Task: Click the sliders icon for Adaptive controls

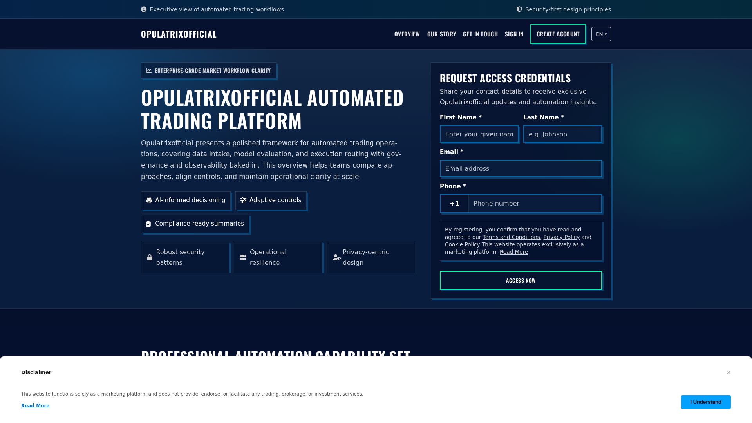Action: (244, 200)
